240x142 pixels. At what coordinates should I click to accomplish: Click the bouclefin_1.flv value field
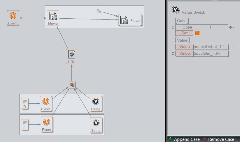point(210,54)
